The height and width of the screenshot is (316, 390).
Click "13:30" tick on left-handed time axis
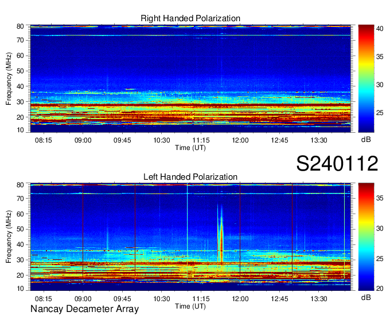(319, 299)
